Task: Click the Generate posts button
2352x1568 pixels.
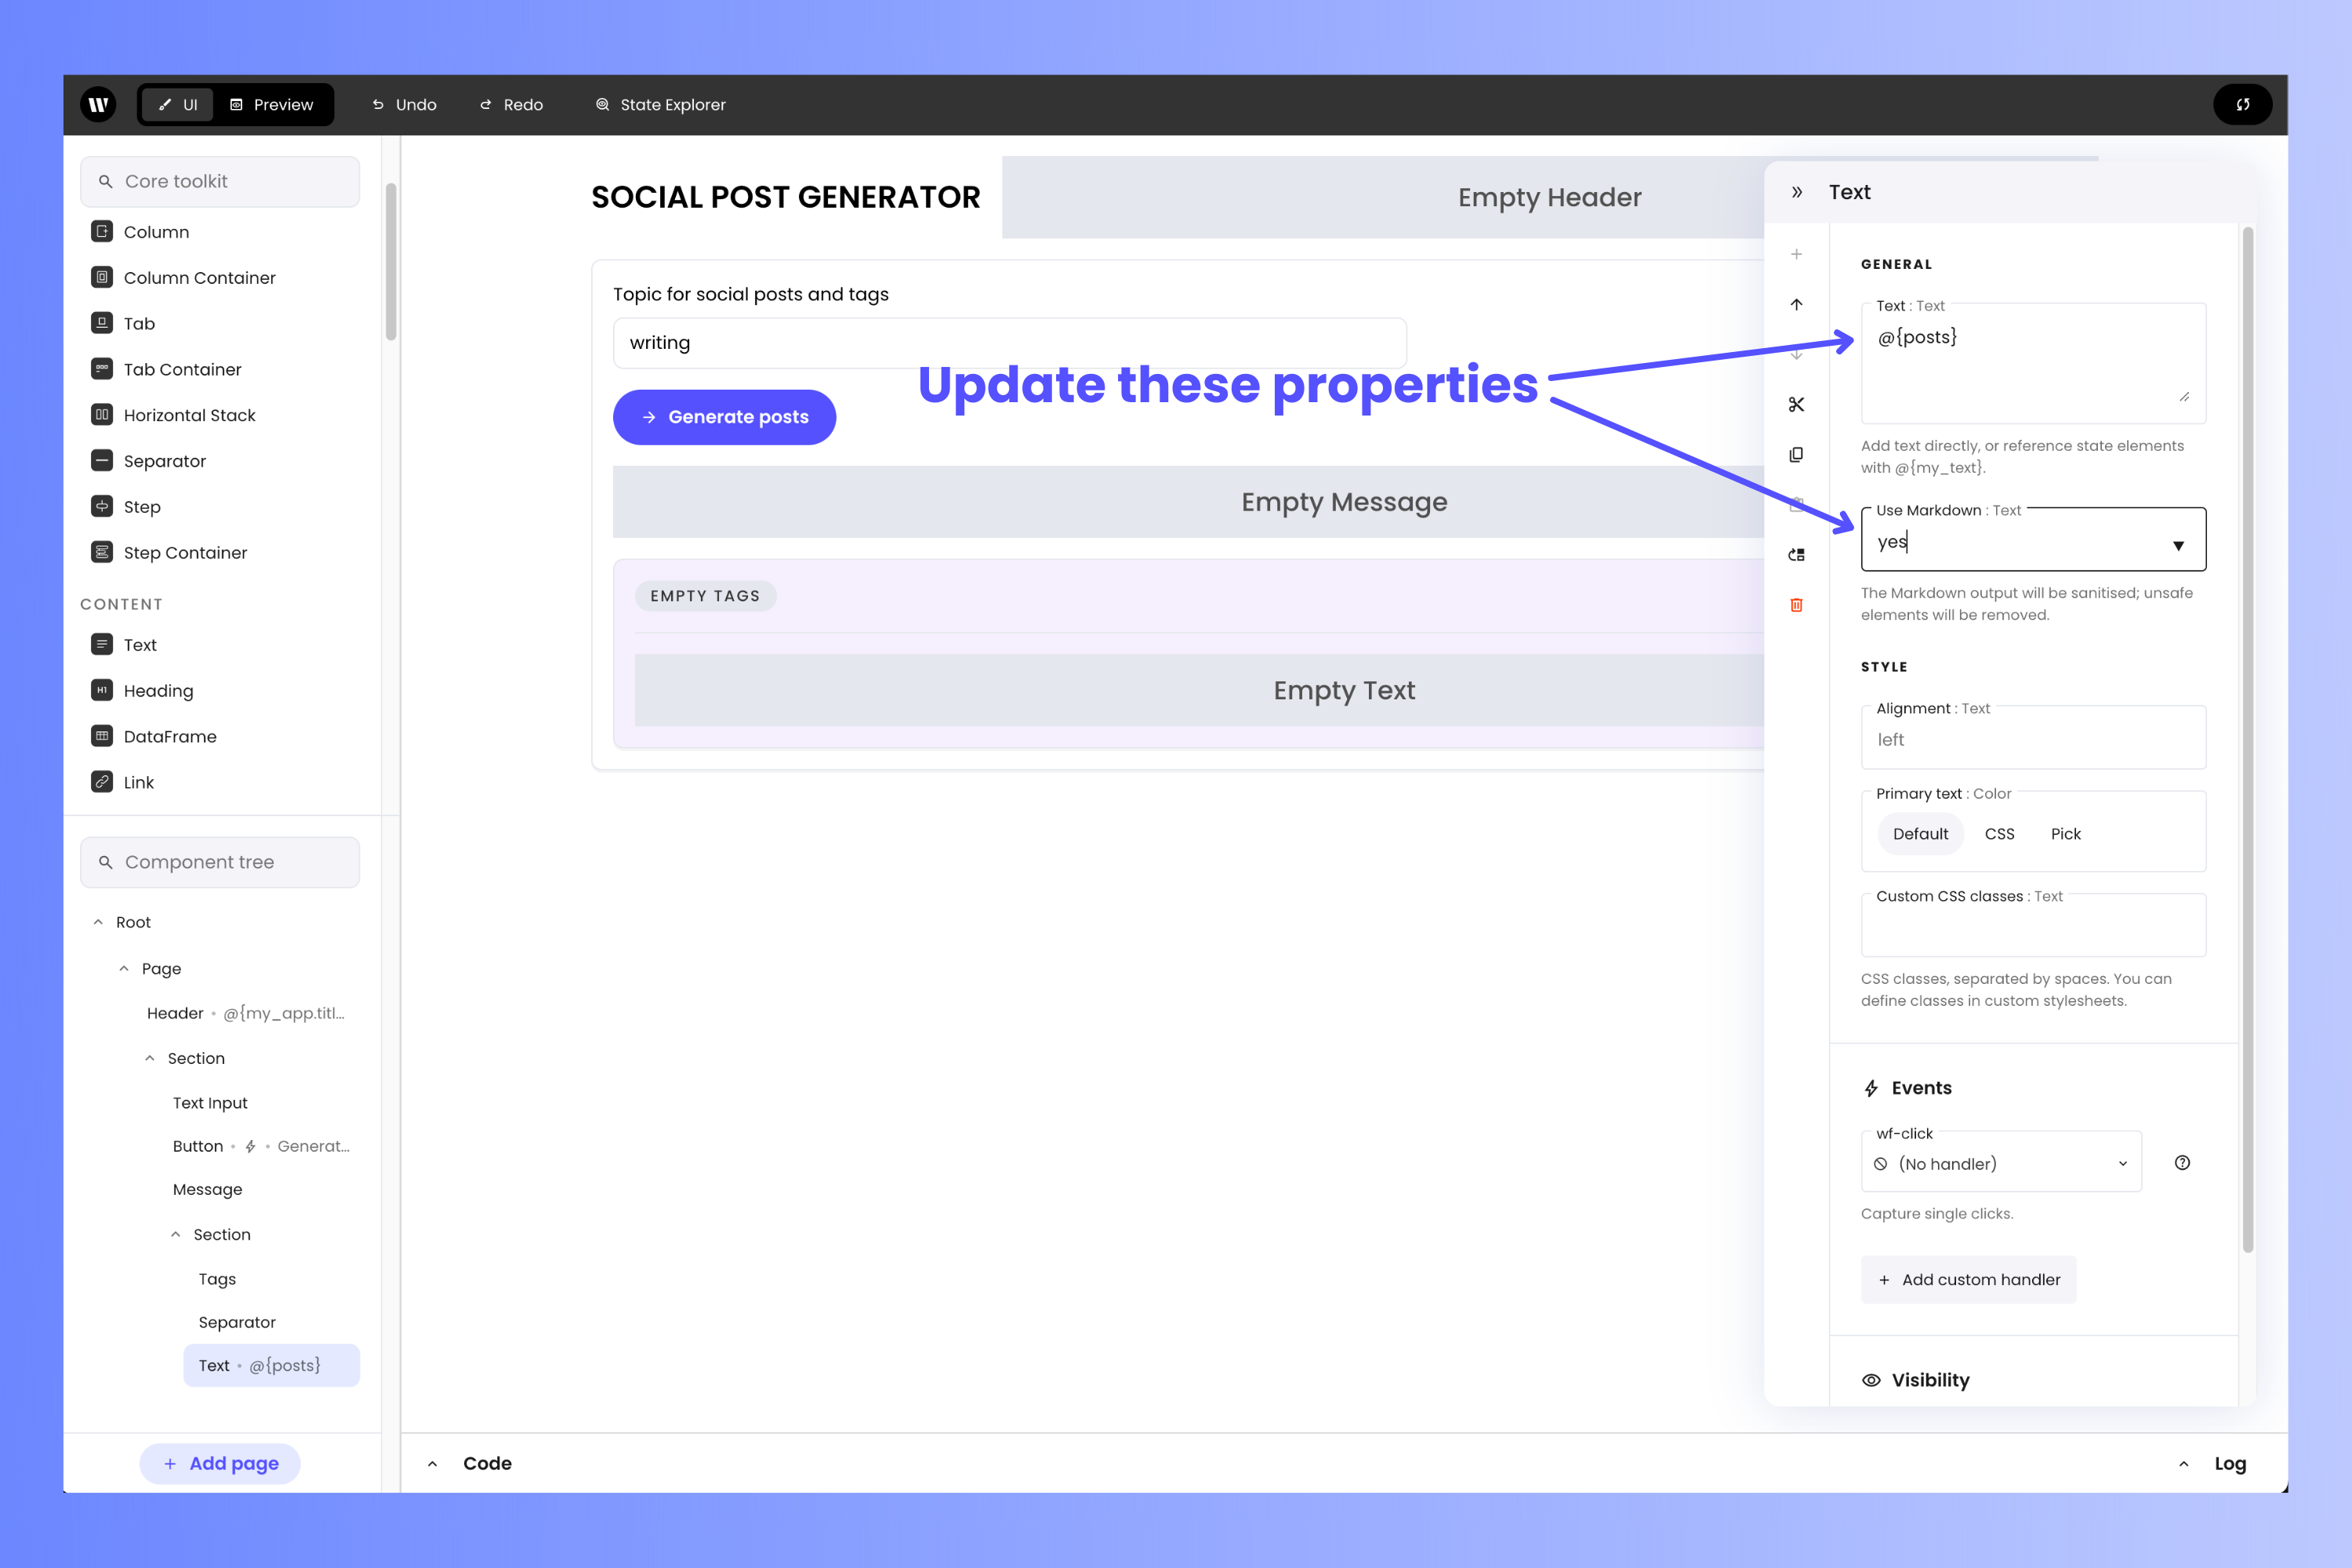Action: [724, 417]
